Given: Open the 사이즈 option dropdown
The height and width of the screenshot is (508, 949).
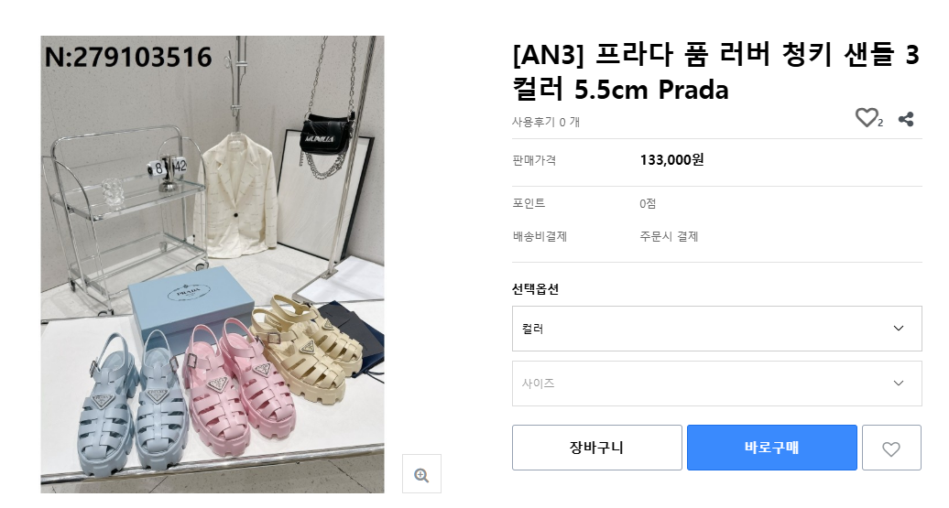Looking at the screenshot, I should tap(716, 384).
